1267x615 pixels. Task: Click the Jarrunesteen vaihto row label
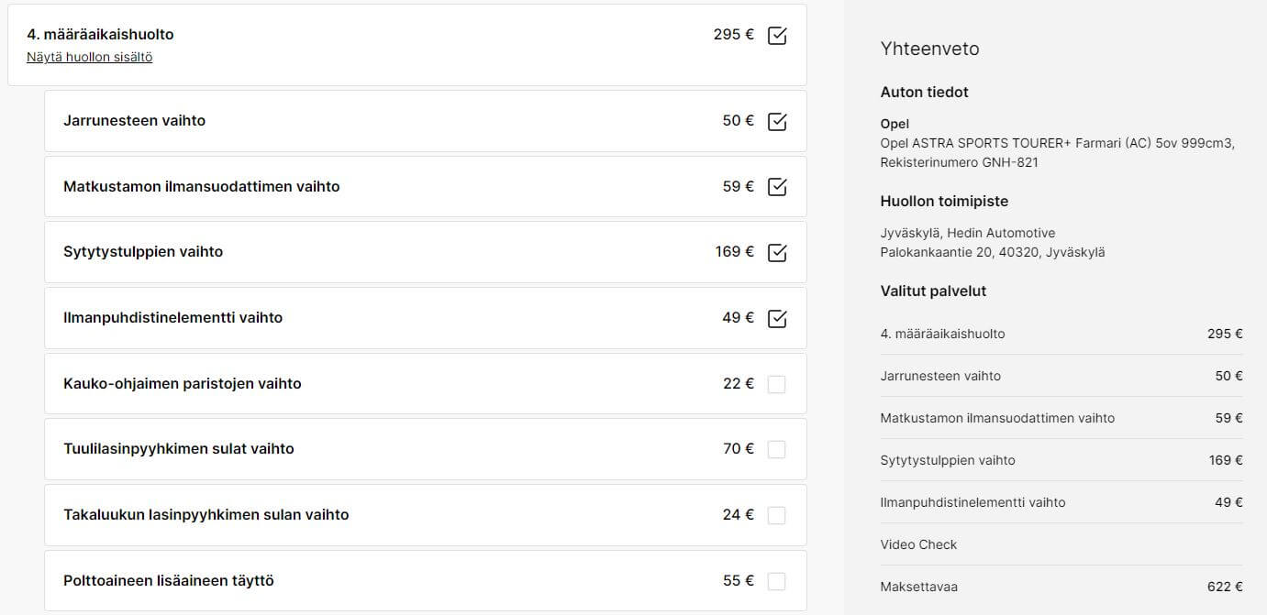tap(134, 120)
